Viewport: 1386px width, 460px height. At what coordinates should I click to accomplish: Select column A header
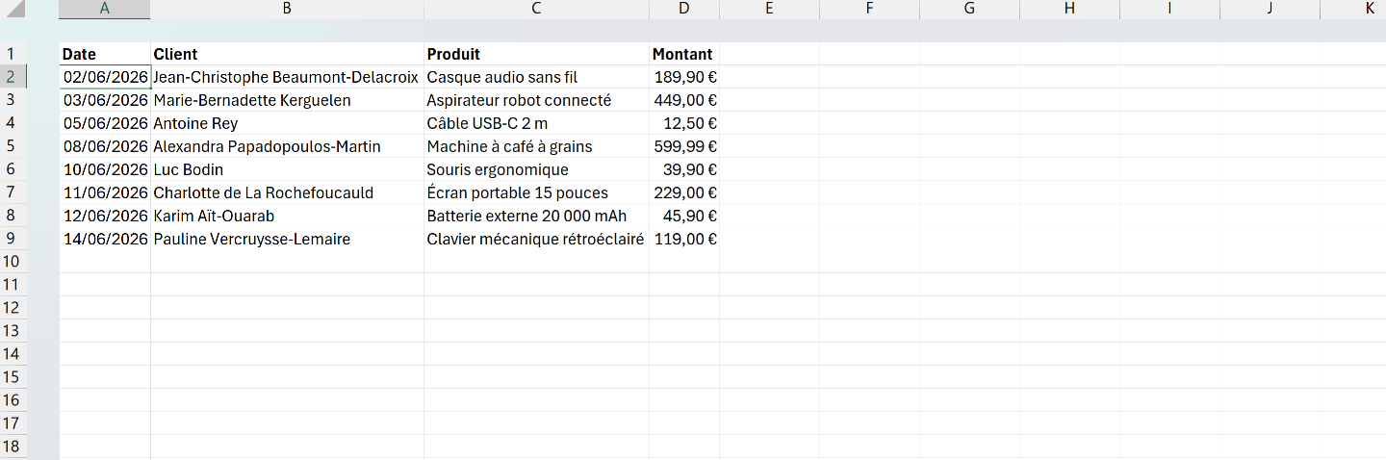point(105,9)
